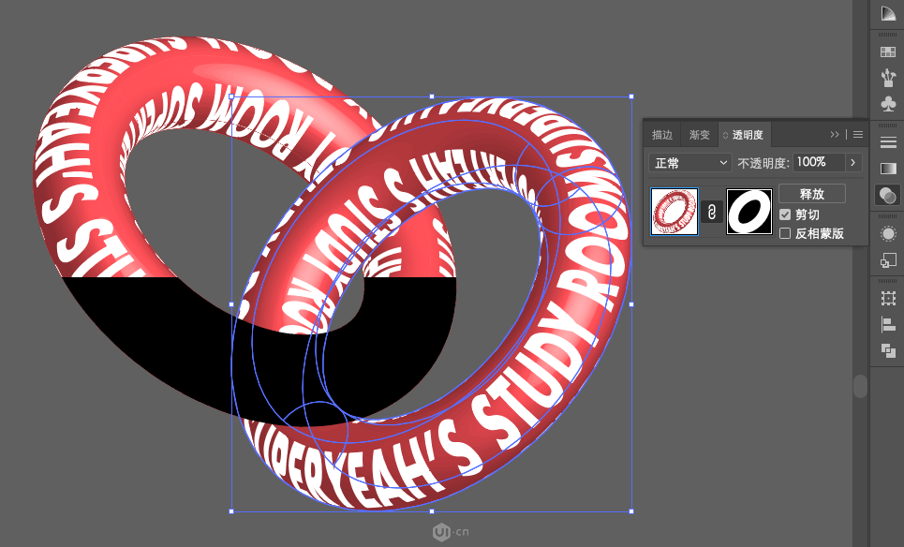Open the Stroke panel lines icon
Screen dimensions: 904x547
[888, 141]
